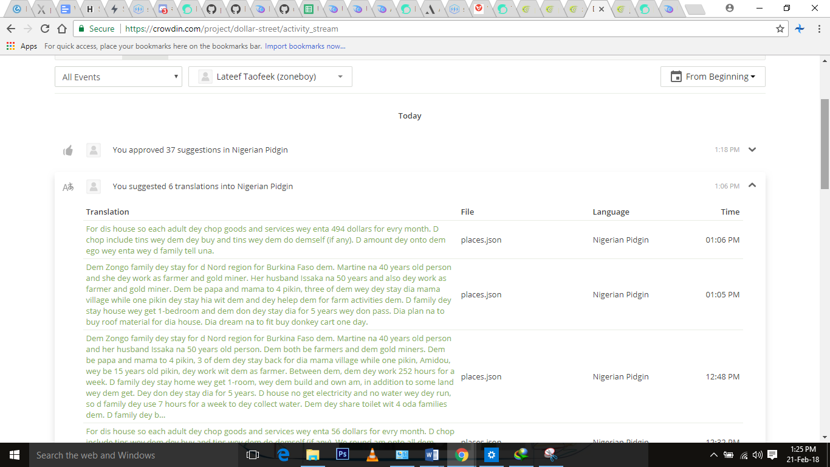Open VLC media player from the taskbar
Screen dimensions: 830x467
372,455
